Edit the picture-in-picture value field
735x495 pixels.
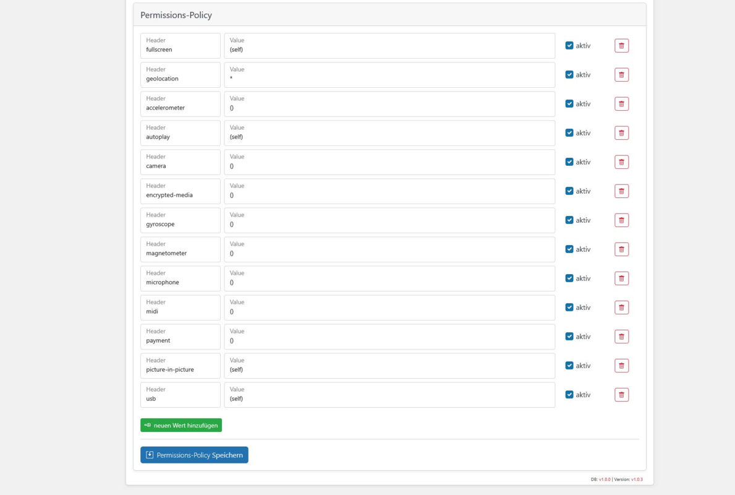[389, 366]
